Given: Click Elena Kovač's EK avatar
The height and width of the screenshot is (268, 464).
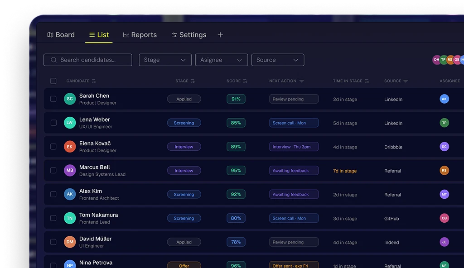Looking at the screenshot, I should (x=70, y=146).
